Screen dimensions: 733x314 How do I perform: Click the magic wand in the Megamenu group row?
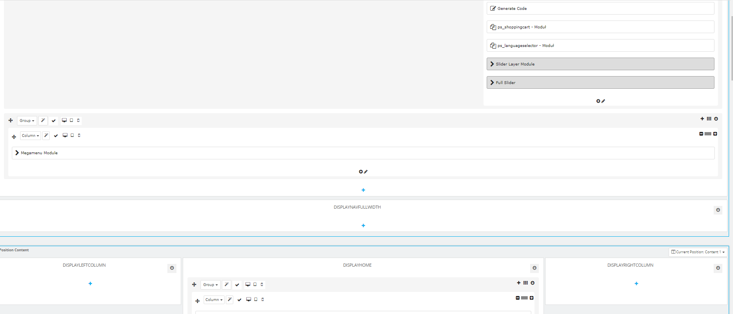coord(43,120)
